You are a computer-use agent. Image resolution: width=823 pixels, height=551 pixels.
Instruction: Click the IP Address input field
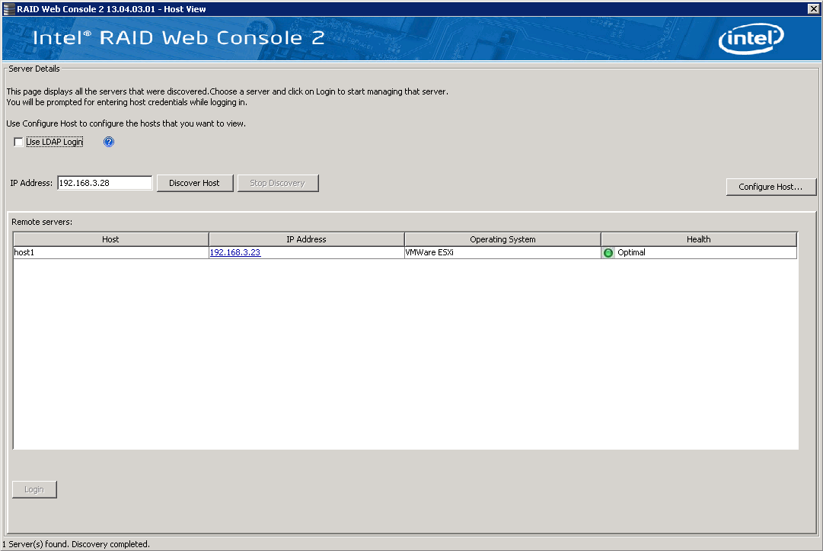[104, 183]
